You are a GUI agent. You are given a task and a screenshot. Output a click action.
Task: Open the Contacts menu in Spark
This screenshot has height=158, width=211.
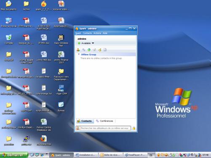pyautogui.click(x=87, y=33)
